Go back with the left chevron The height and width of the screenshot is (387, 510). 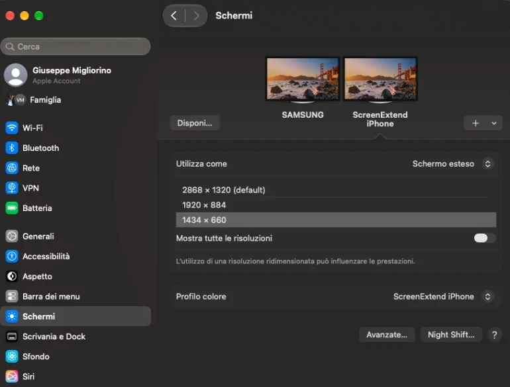(174, 16)
